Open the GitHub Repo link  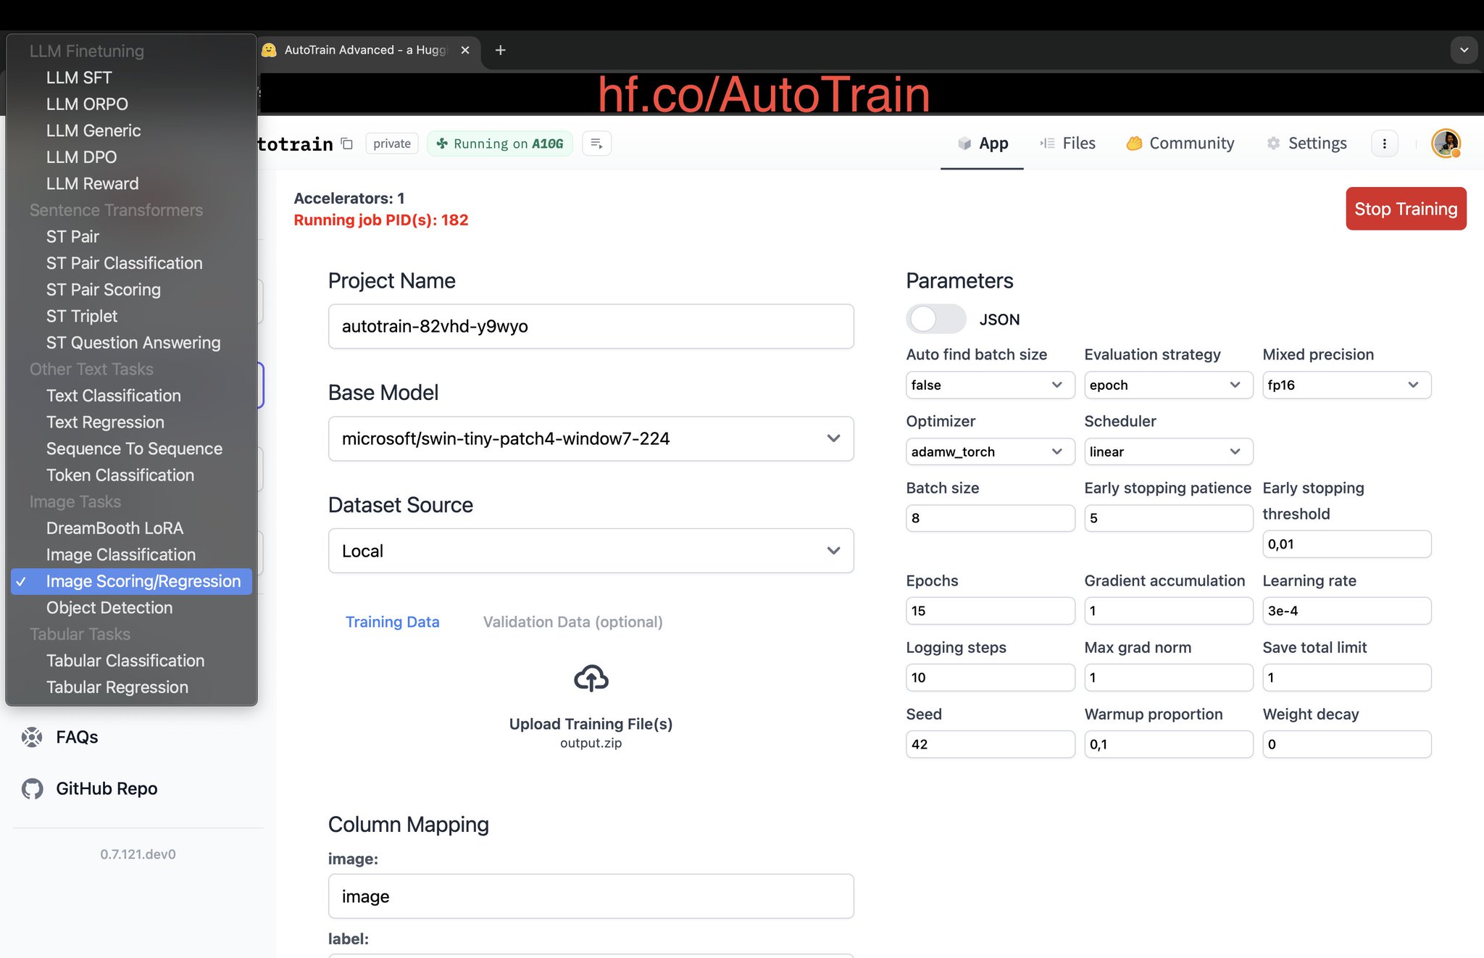click(x=107, y=788)
